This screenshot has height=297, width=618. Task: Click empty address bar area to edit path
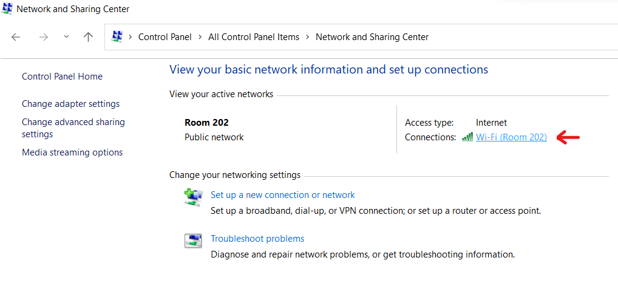click(x=522, y=37)
